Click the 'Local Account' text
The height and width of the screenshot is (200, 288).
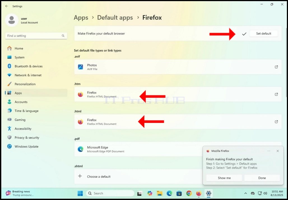click(x=29, y=23)
